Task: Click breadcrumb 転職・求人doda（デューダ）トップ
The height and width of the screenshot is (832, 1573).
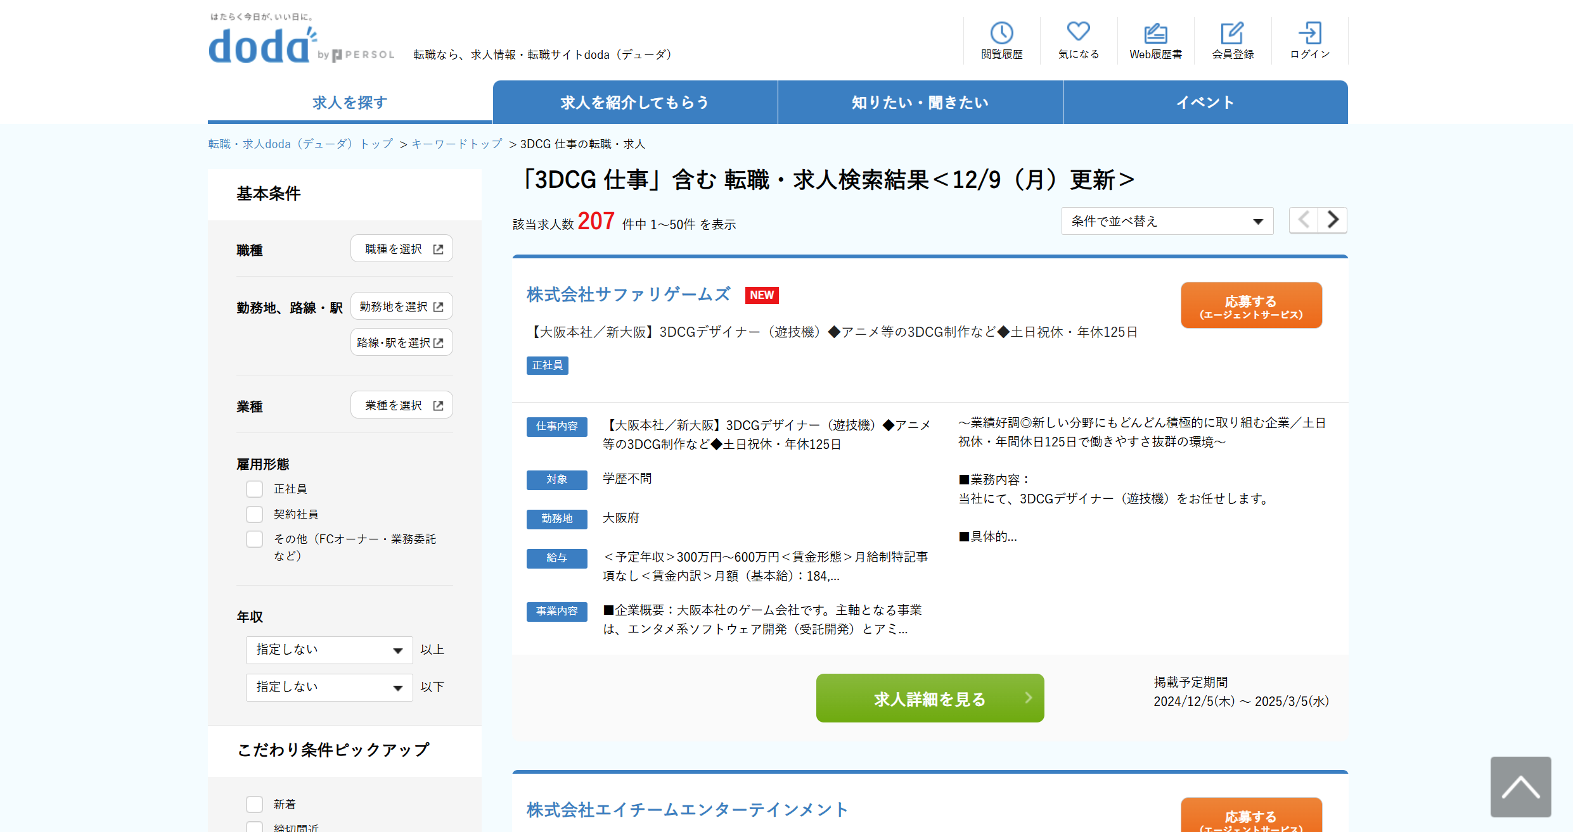Action: pos(301,144)
